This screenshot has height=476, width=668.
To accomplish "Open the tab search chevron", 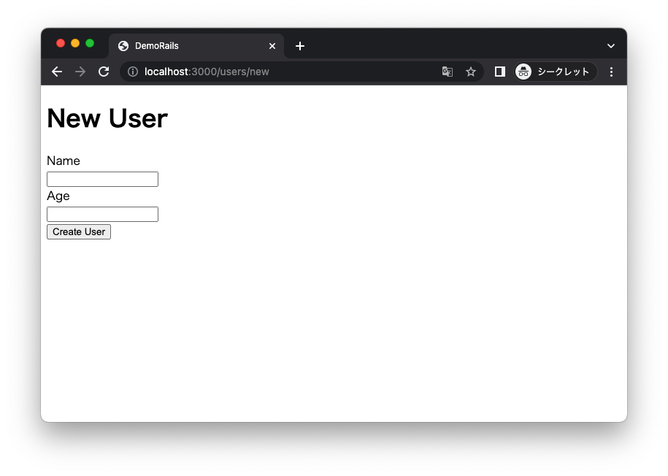I will 610,45.
